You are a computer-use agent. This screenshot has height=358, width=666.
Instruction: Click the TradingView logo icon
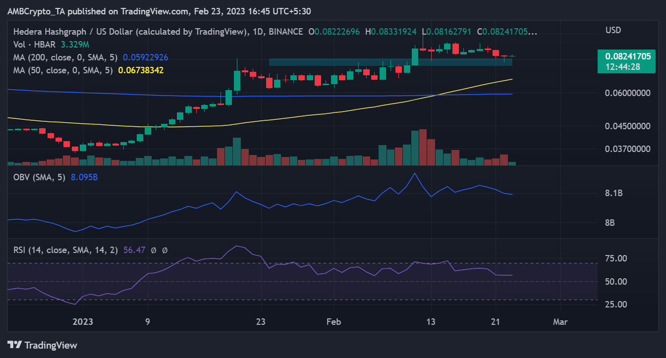[14, 345]
